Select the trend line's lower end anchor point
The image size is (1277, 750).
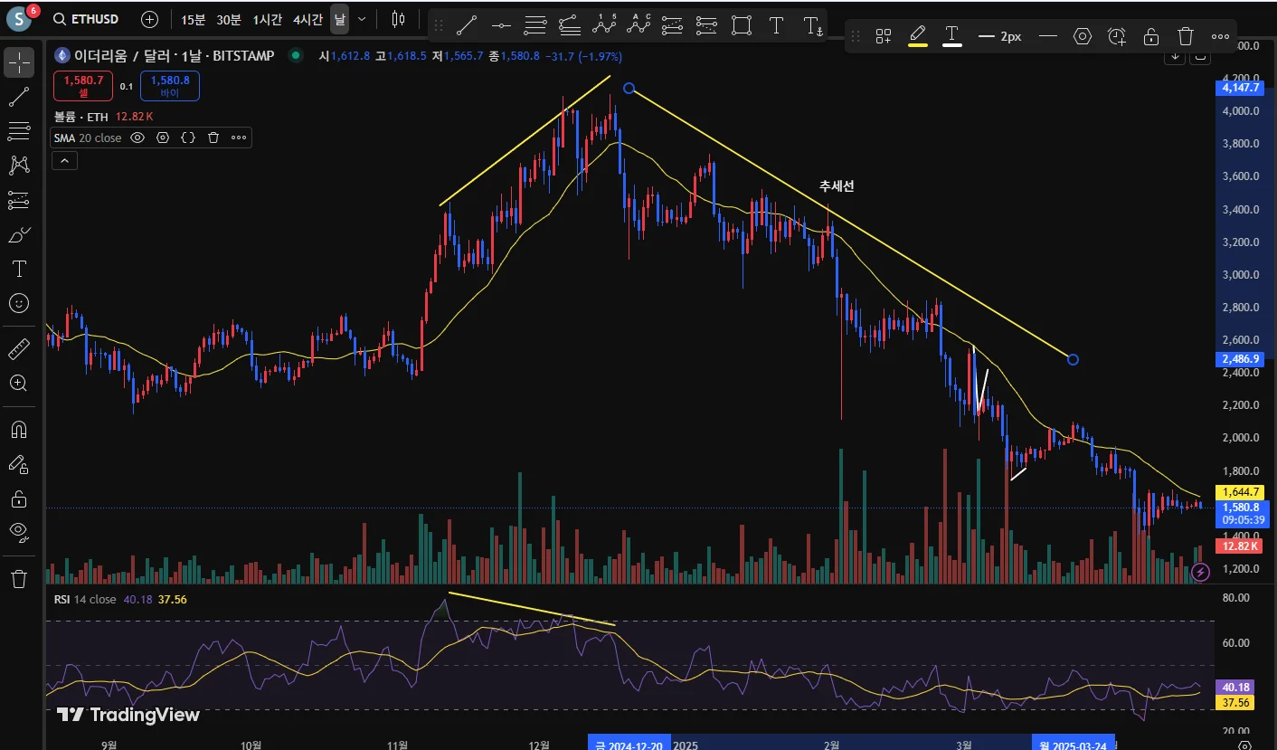tap(1073, 359)
